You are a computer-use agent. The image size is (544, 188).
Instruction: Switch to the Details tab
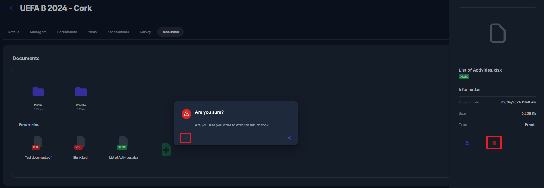point(14,32)
